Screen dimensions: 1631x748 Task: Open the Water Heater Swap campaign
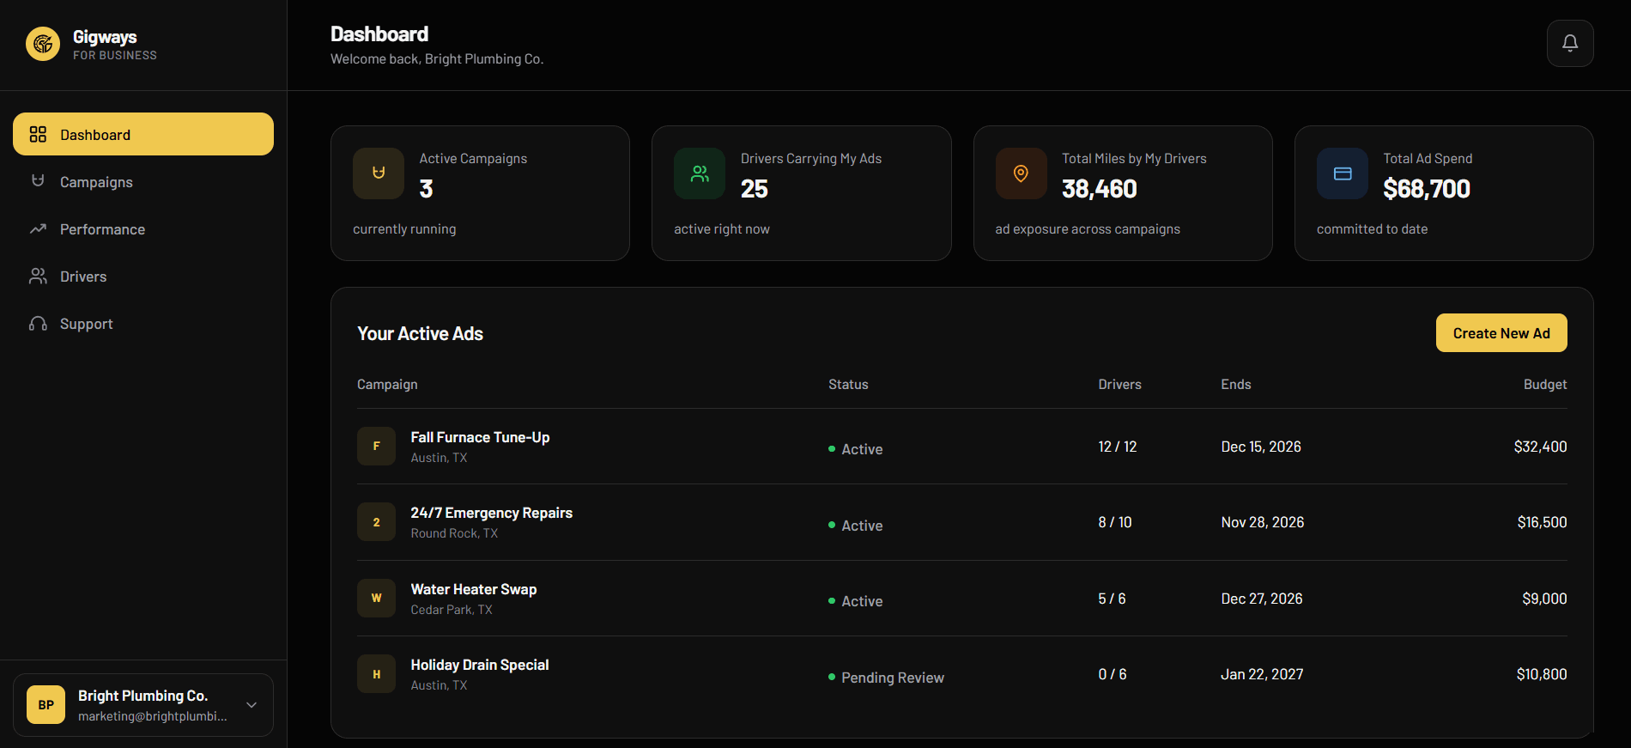click(474, 589)
